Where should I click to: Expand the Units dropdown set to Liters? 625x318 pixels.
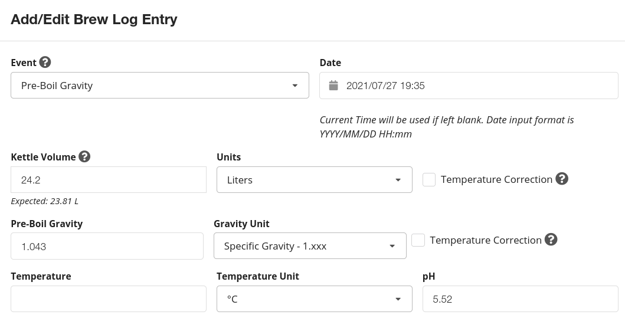pos(314,180)
